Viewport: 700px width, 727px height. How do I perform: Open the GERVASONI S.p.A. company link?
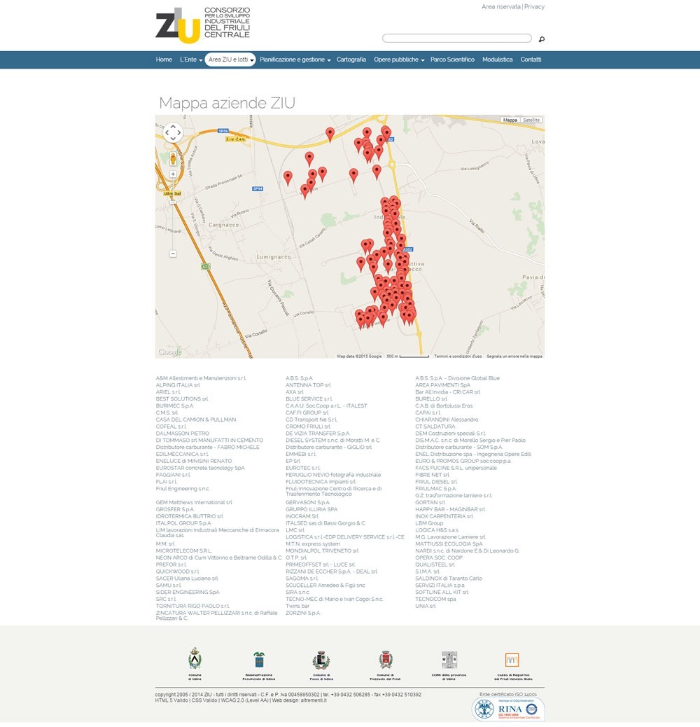[x=307, y=503]
